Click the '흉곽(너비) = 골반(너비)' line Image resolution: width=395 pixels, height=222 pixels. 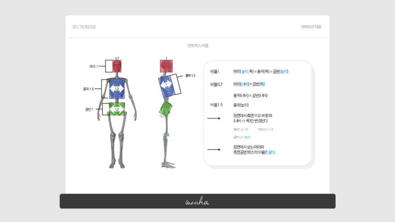point(250,95)
